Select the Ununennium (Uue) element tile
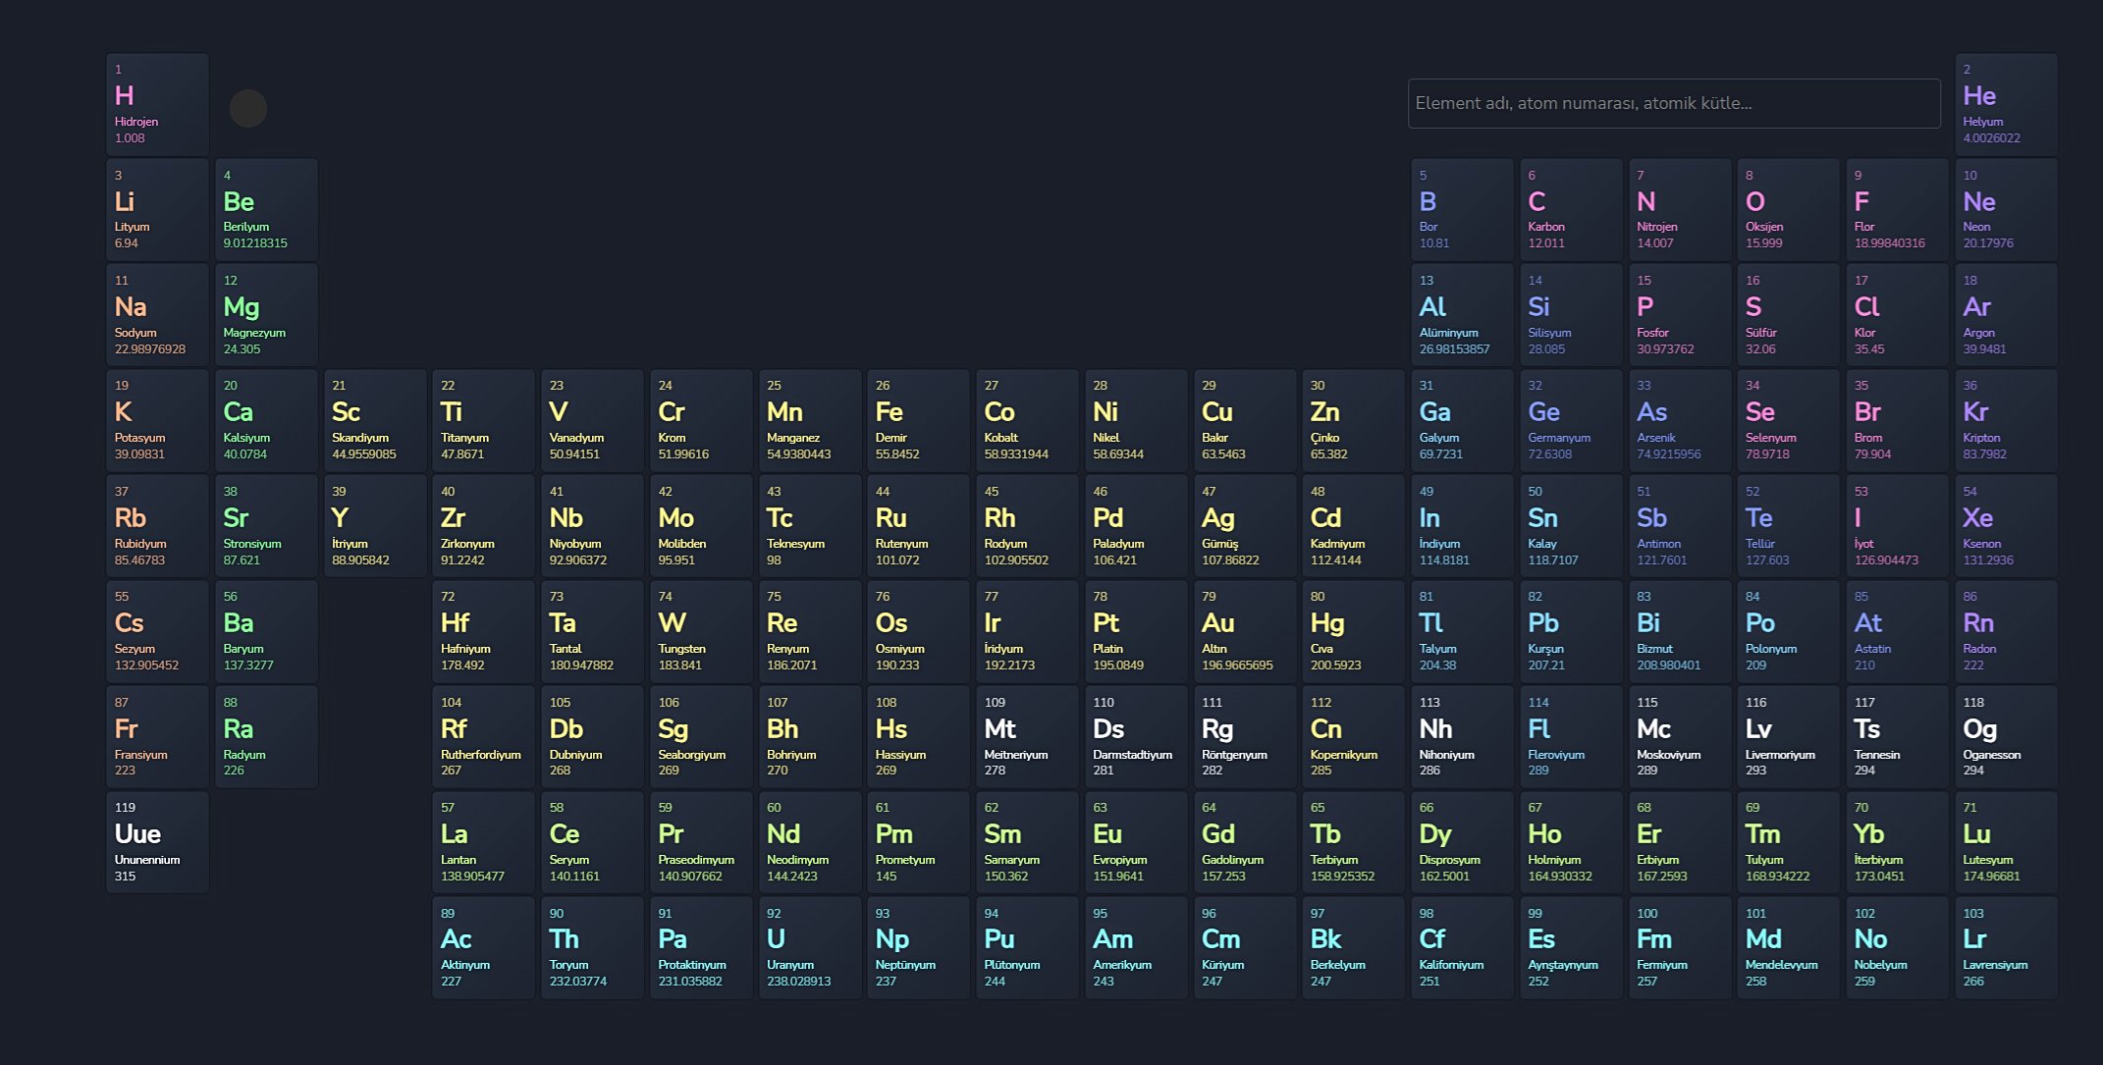 click(x=157, y=842)
